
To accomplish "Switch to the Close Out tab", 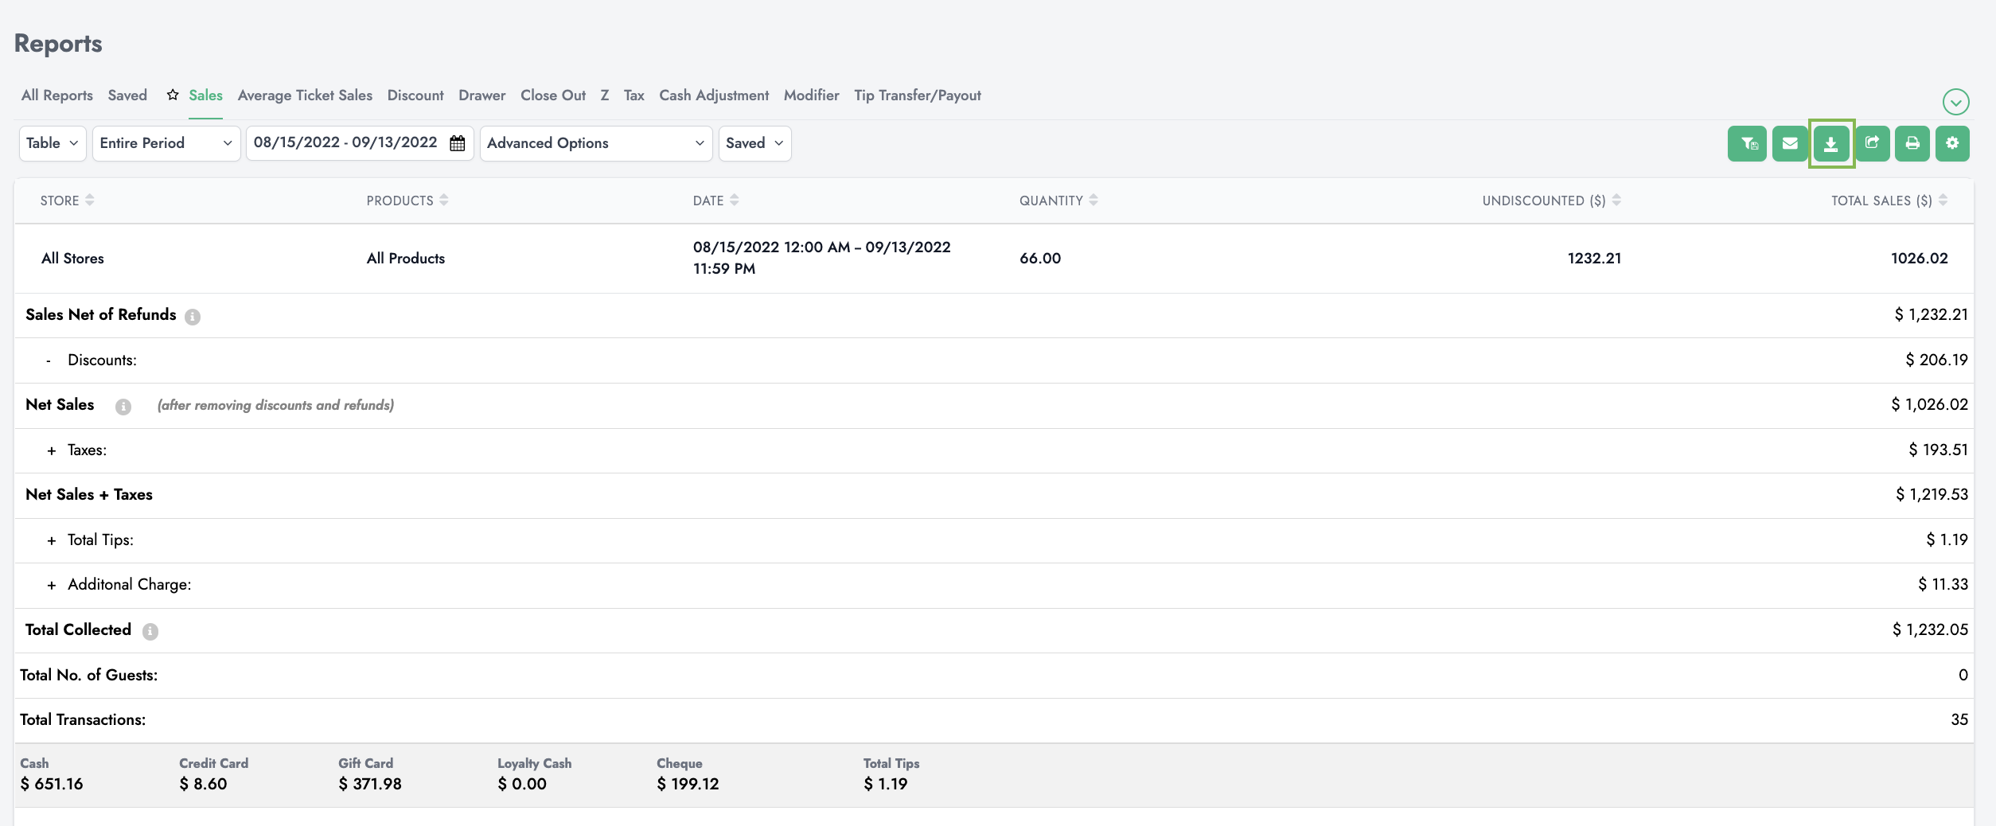I will [552, 95].
